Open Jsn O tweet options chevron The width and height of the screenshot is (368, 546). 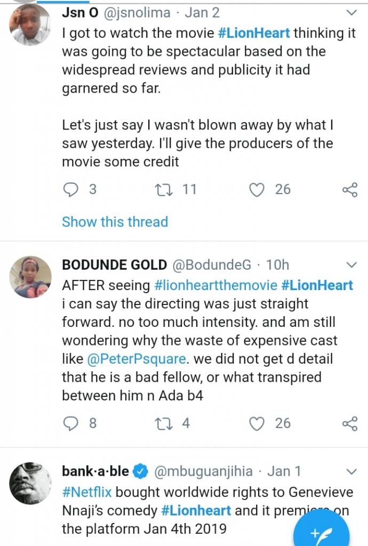[351, 12]
